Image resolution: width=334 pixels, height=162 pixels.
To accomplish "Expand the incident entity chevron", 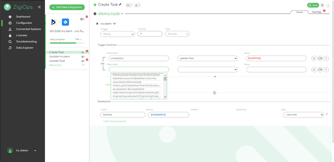I will 114,24.
